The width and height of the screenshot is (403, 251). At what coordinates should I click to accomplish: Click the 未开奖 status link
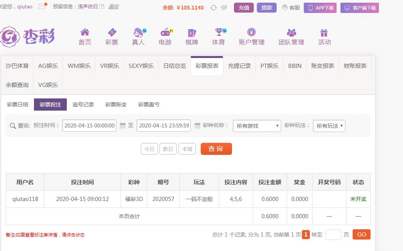(358, 199)
